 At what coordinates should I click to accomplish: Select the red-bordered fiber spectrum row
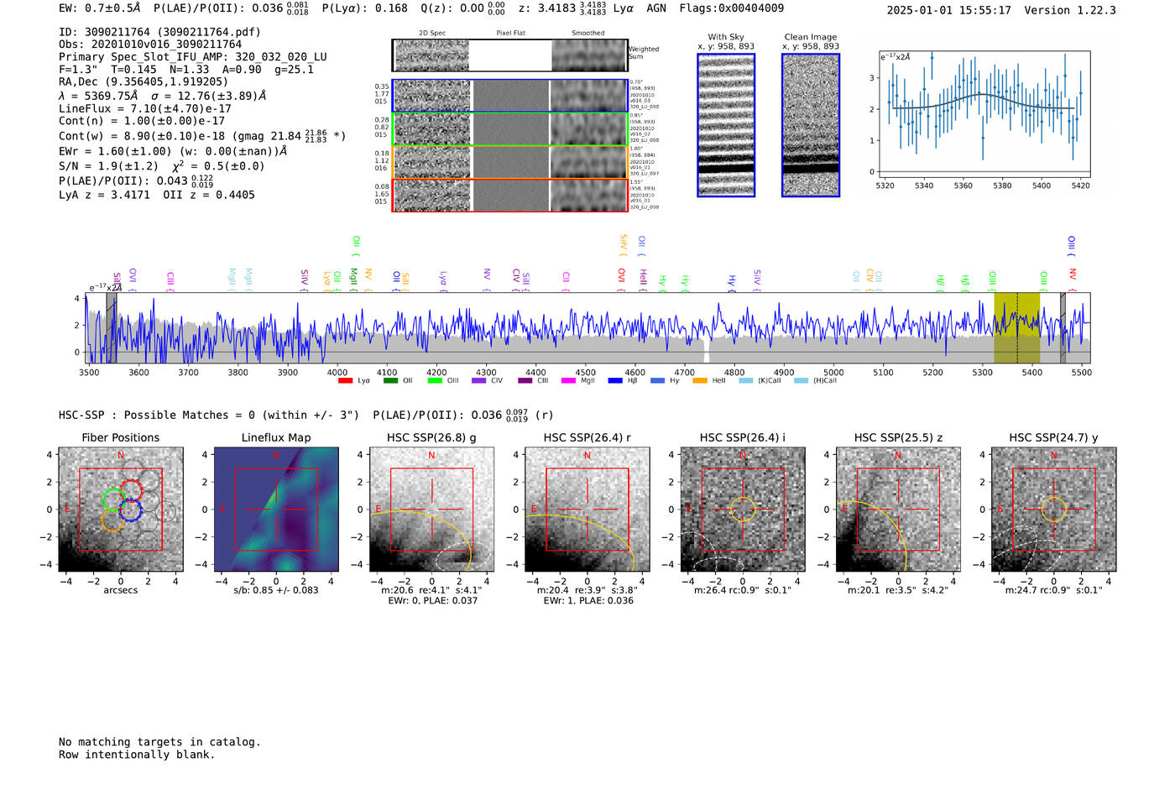[x=510, y=195]
